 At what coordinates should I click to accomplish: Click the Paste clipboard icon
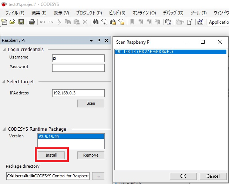pyautogui.click(x=76, y=22)
